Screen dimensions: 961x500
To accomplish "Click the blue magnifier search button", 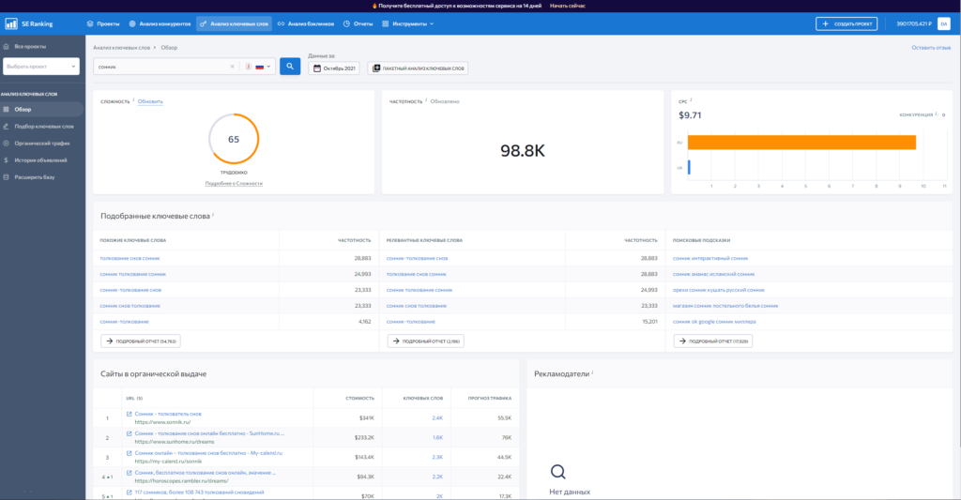I will tap(290, 67).
